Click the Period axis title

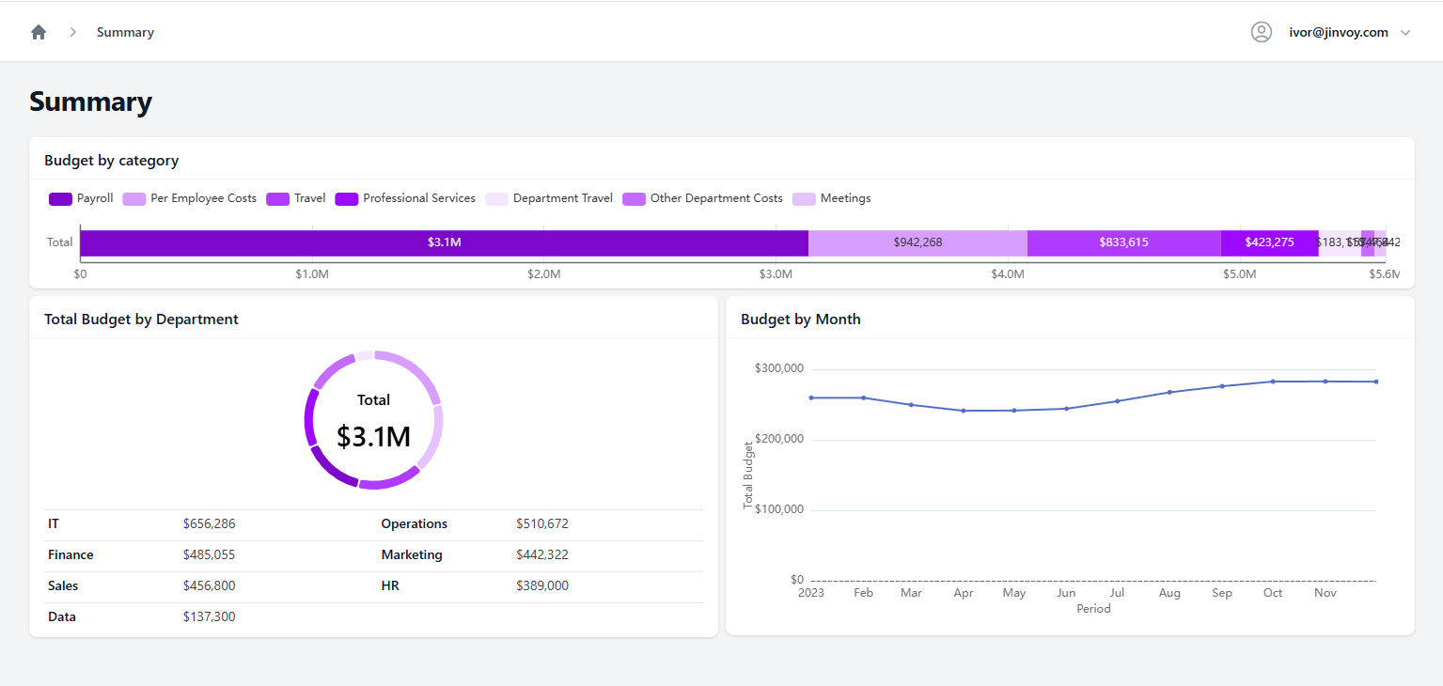[1093, 609]
